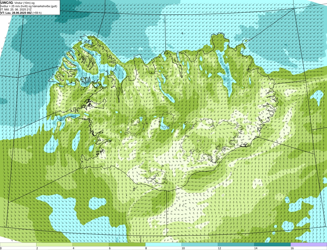Click the legend scale label '10'
Screen dimensions: 327x250
[x=183, y=248]
